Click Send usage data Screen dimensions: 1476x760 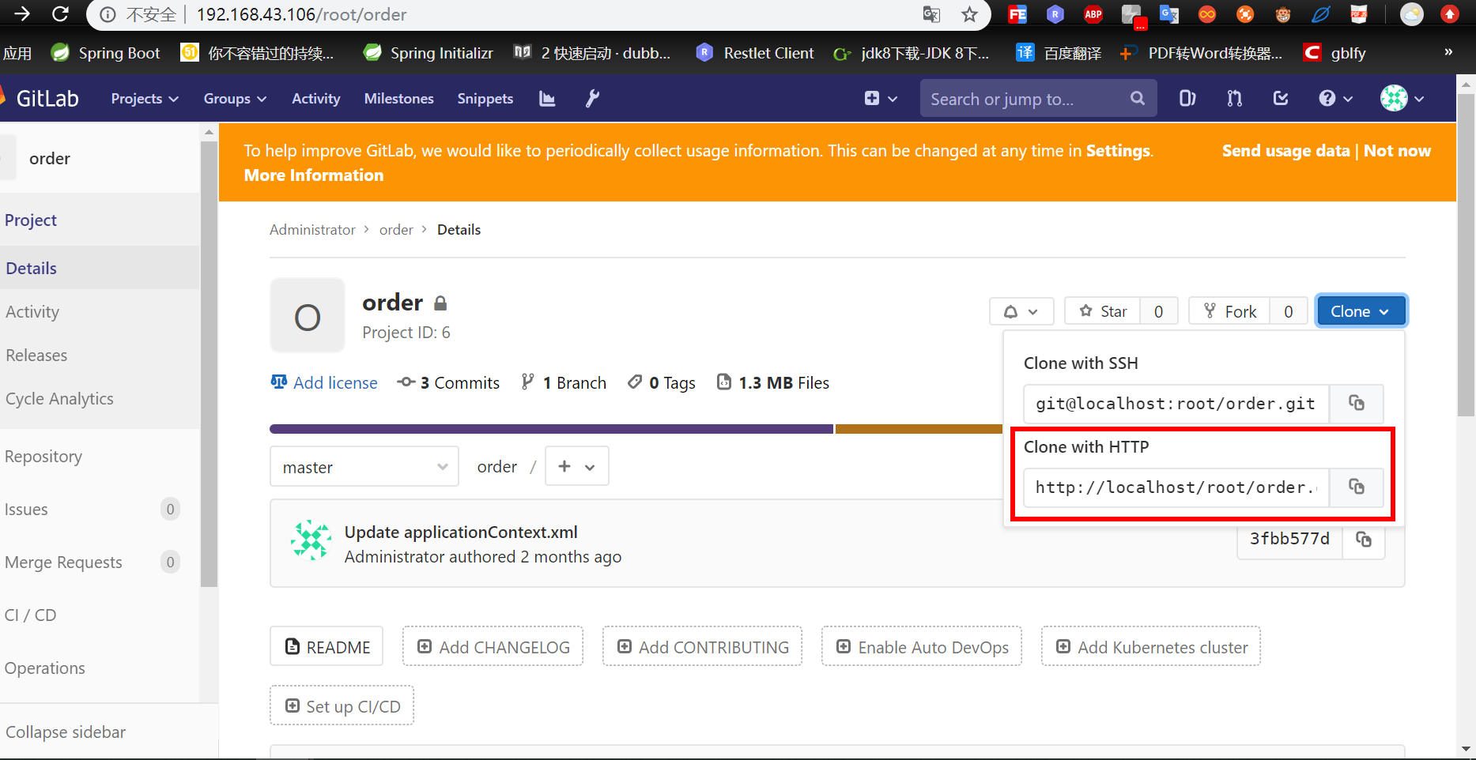1285,151
